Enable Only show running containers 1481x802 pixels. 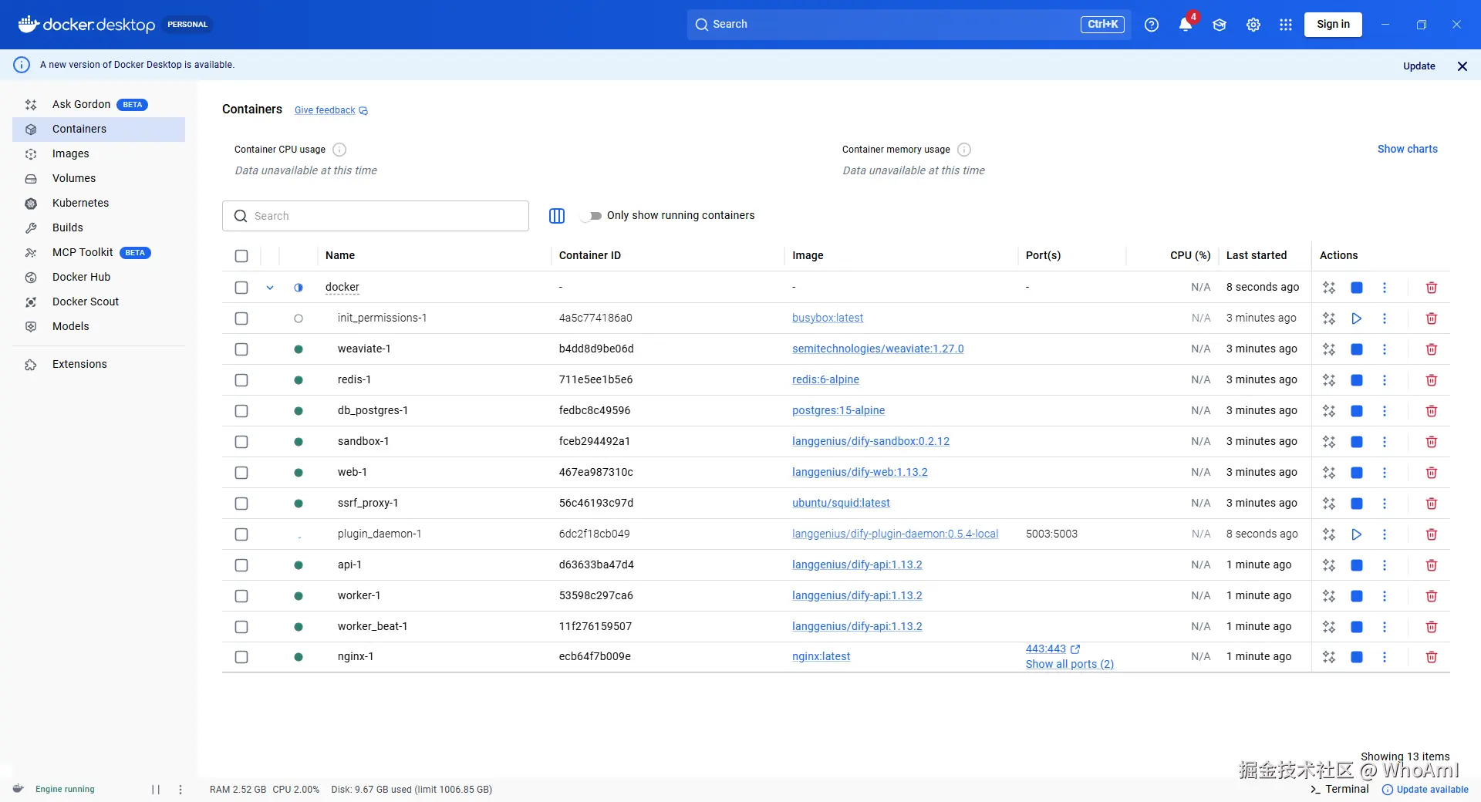(592, 216)
